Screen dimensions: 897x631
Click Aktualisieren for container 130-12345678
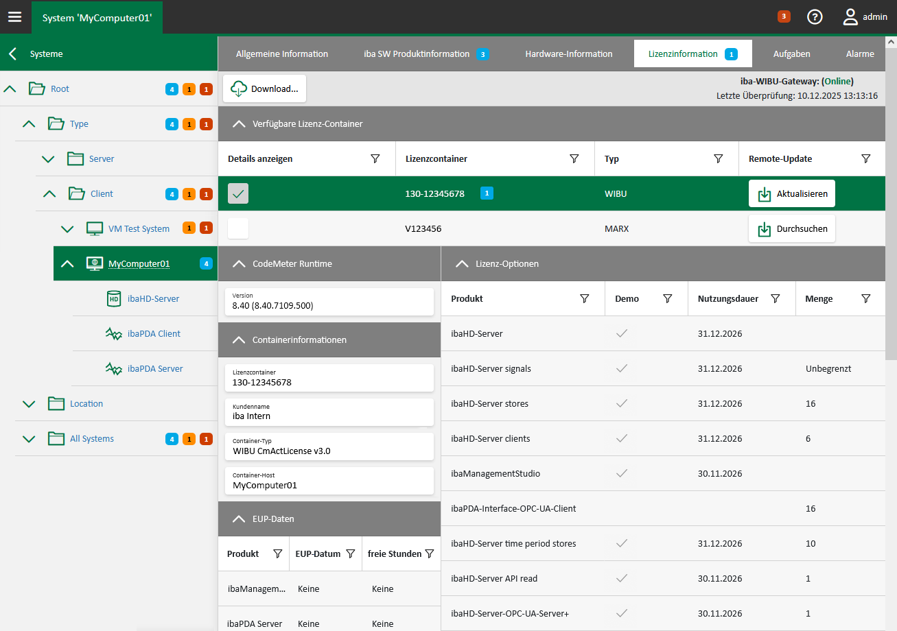(x=792, y=193)
